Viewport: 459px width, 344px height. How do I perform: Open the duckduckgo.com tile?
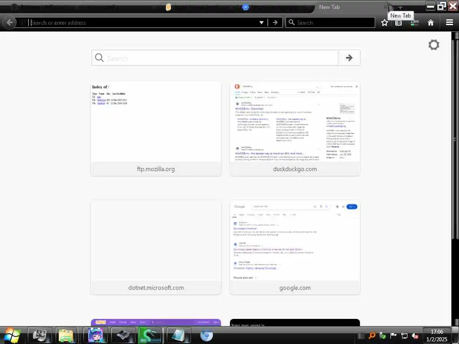pyautogui.click(x=295, y=129)
